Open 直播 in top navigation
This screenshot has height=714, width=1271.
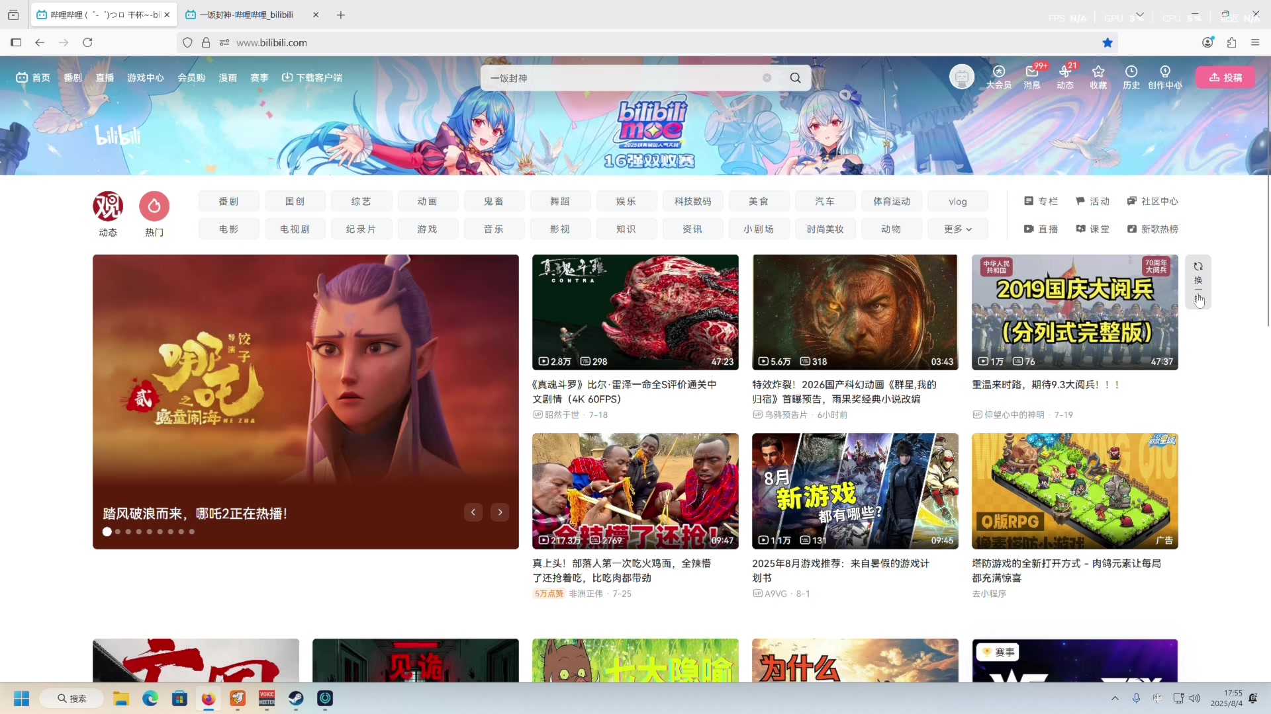pos(105,77)
